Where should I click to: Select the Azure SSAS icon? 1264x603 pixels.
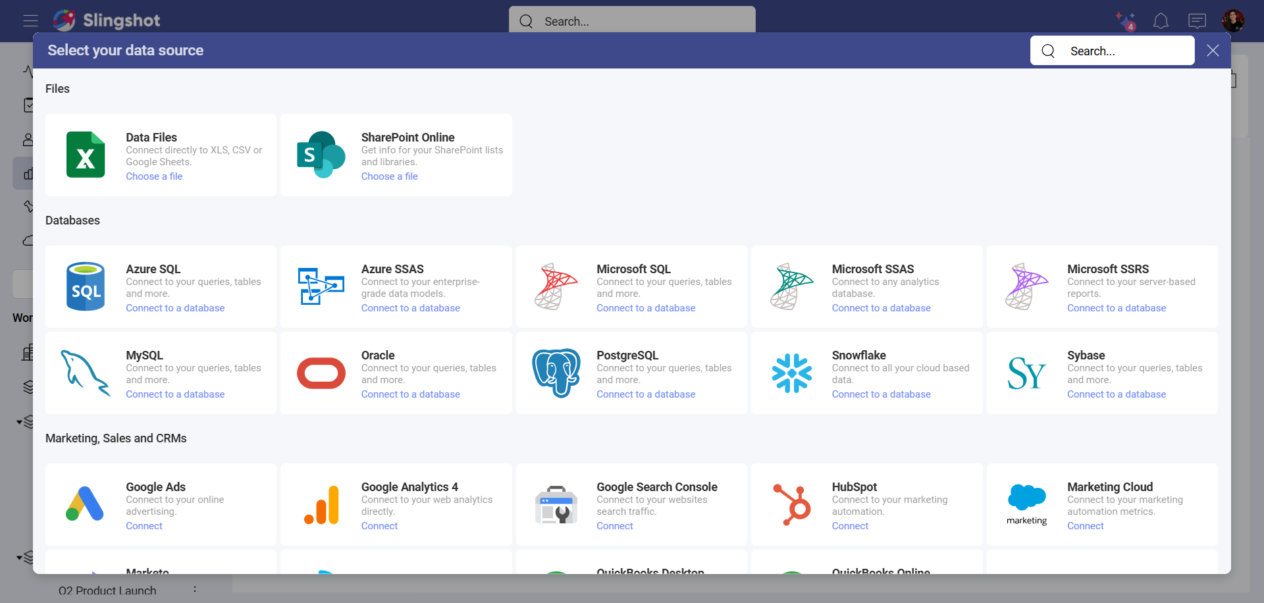[x=321, y=286]
